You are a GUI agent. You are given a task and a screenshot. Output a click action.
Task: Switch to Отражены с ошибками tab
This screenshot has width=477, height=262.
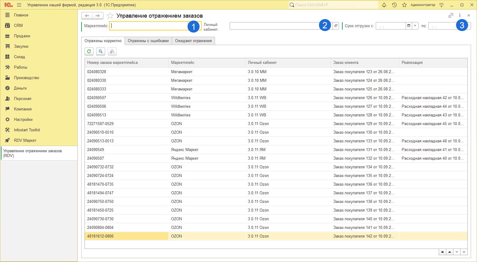148,41
